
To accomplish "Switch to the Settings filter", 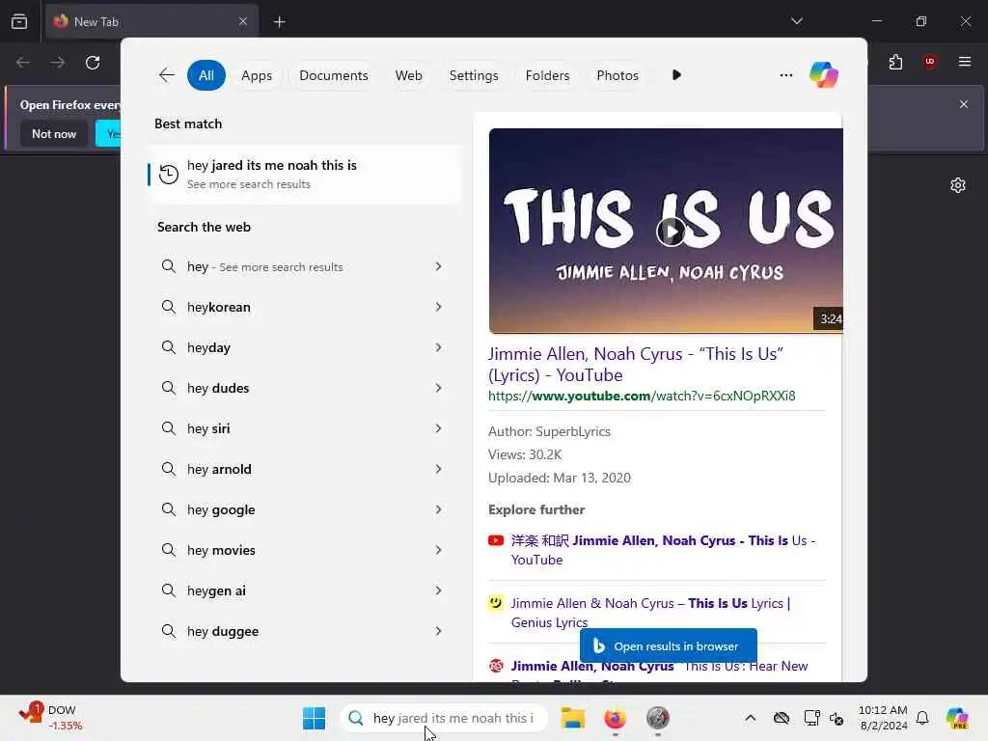I will coord(473,75).
